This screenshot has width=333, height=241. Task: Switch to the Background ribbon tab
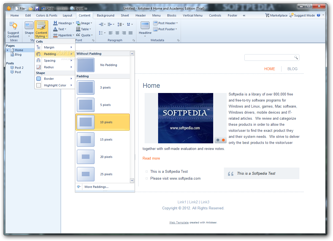(105, 15)
